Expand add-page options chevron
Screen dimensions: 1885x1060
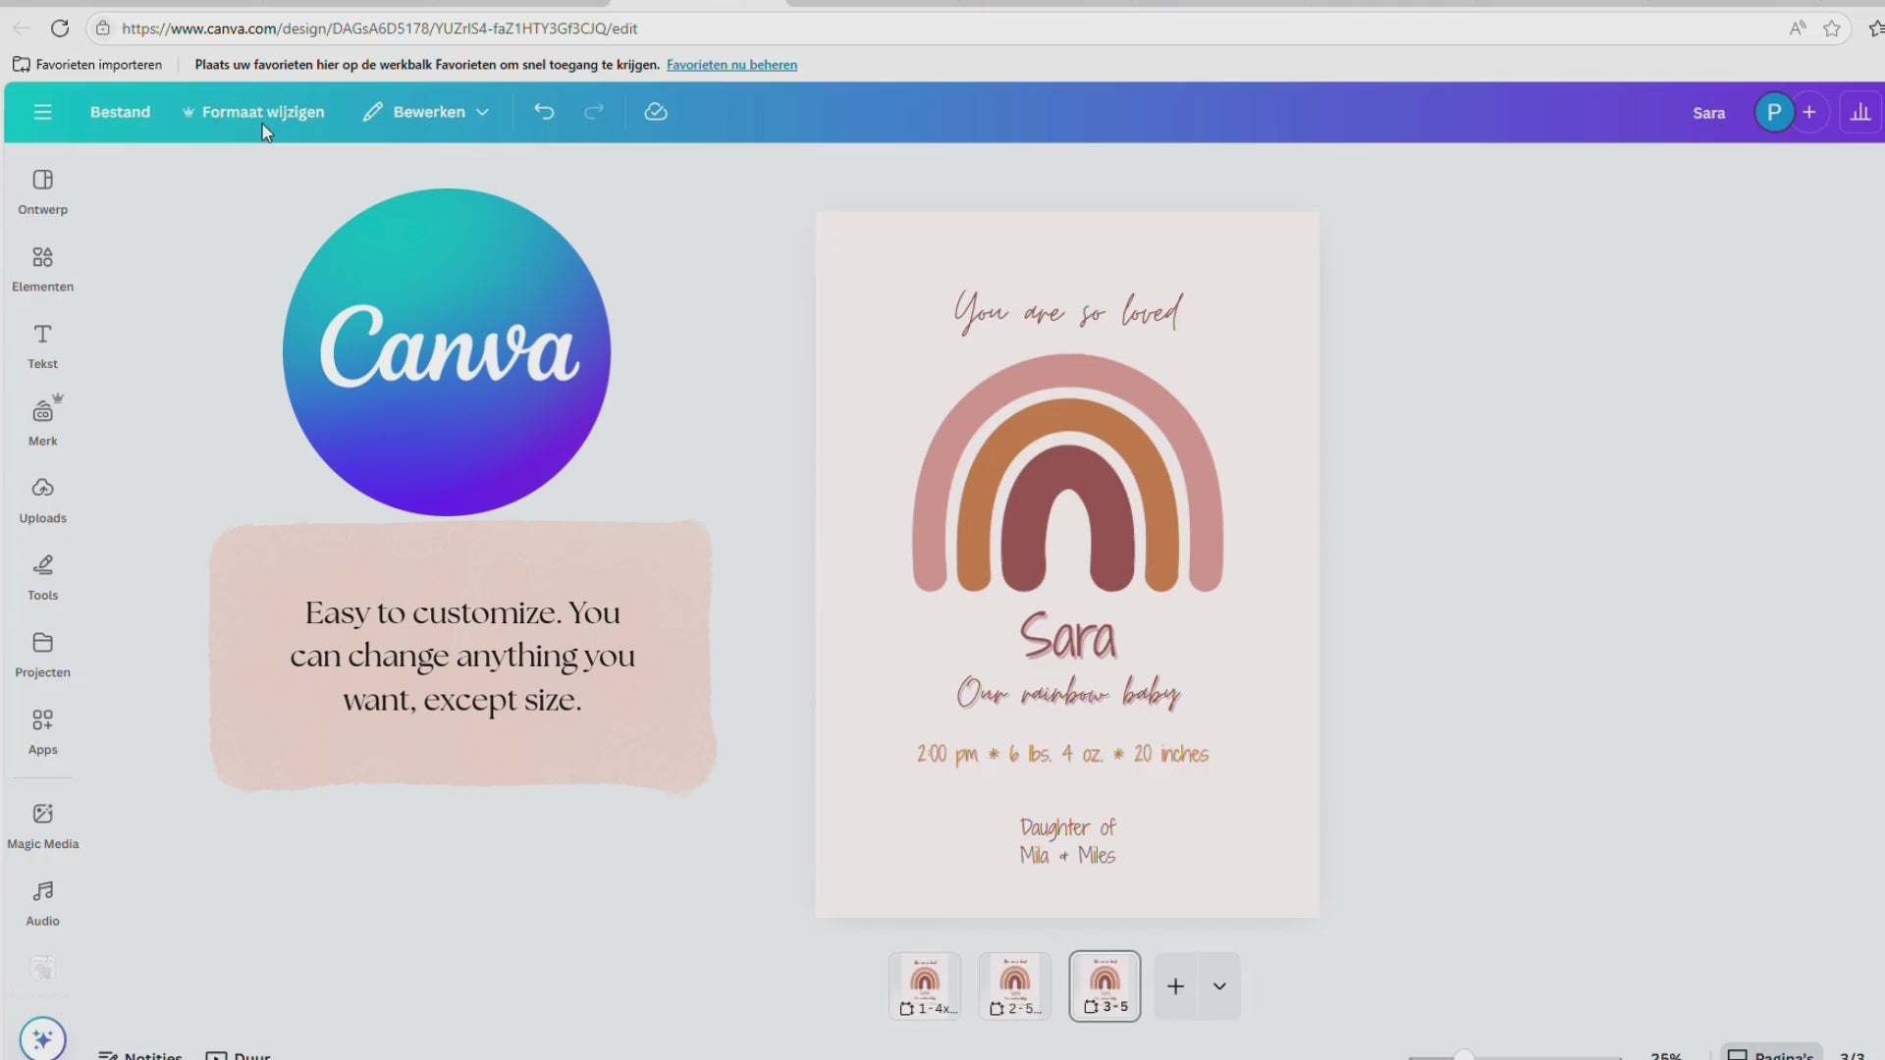(x=1219, y=986)
